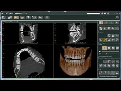This screenshot has height=91, width=121.
Task: Click the rotate-views icon in MPR top row
Action: [109, 36]
